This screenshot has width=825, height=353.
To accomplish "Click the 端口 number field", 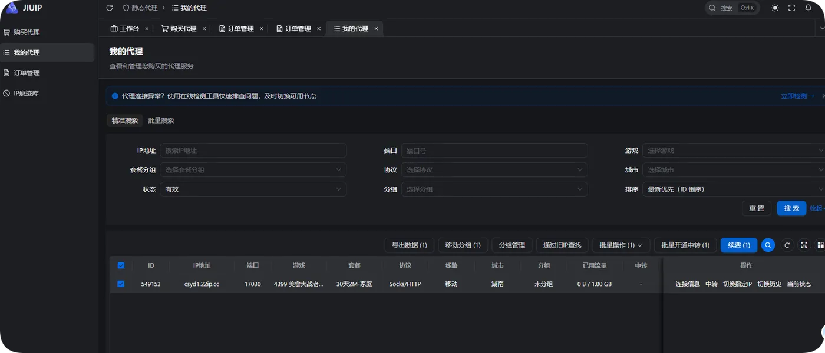I will 494,151.
